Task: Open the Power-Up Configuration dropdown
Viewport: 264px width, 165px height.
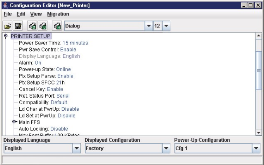Action: point(256,148)
